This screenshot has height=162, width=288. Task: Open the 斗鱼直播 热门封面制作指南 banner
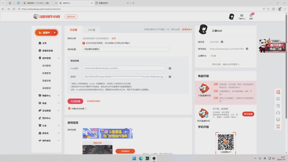click(108, 133)
